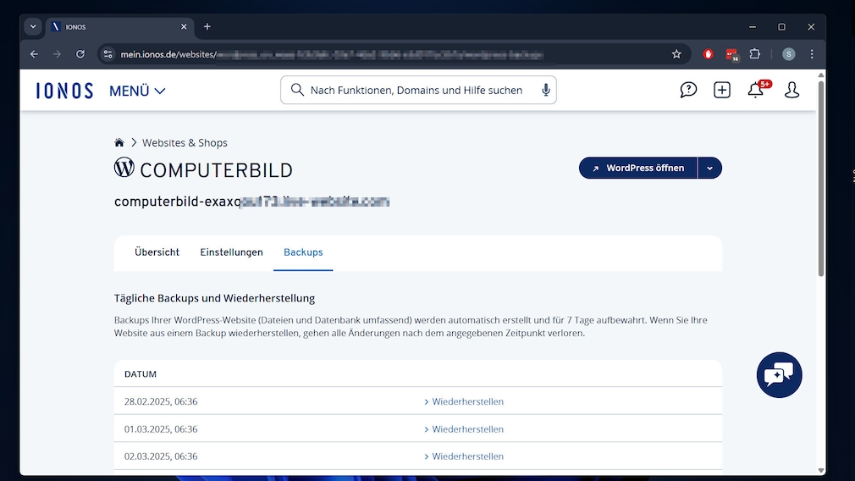Open the Chrome tab search dropdown
Image resolution: width=855 pixels, height=481 pixels.
[x=33, y=26]
